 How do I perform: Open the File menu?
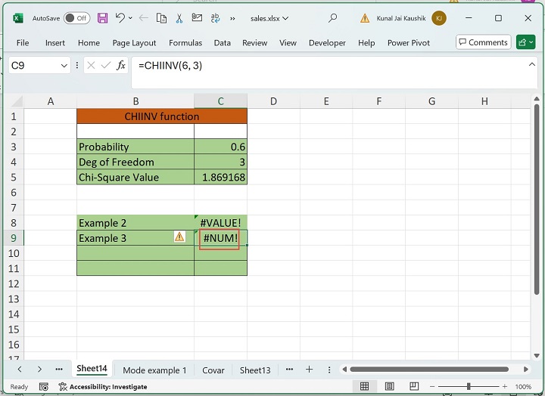click(23, 42)
